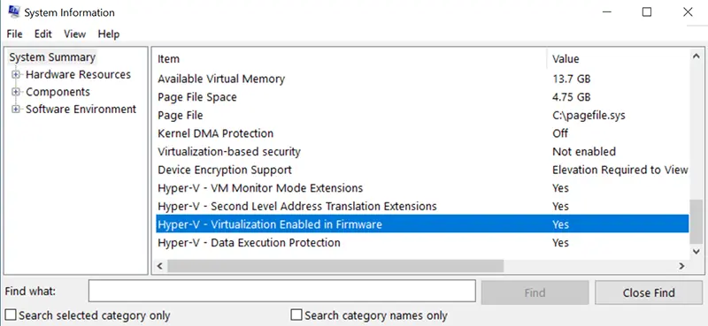Click the horizontal scrollbar left arrow

click(x=160, y=267)
